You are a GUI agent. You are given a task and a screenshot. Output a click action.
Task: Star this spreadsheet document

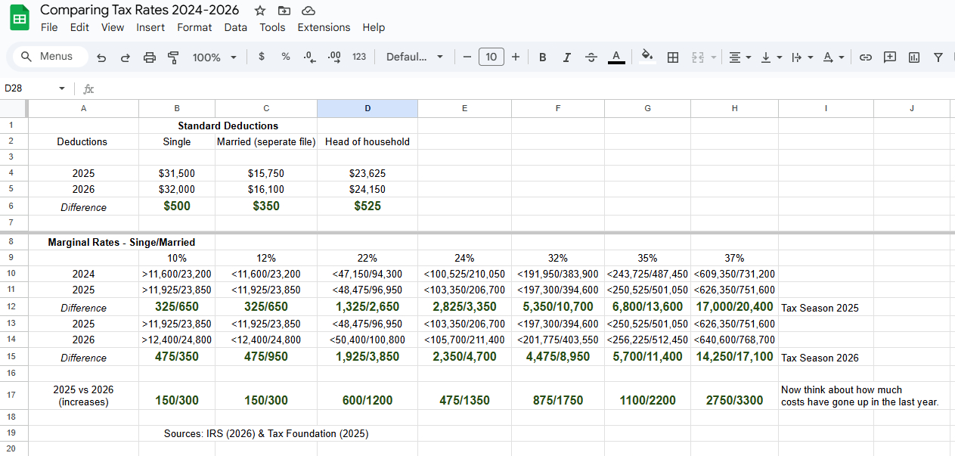[x=260, y=11]
